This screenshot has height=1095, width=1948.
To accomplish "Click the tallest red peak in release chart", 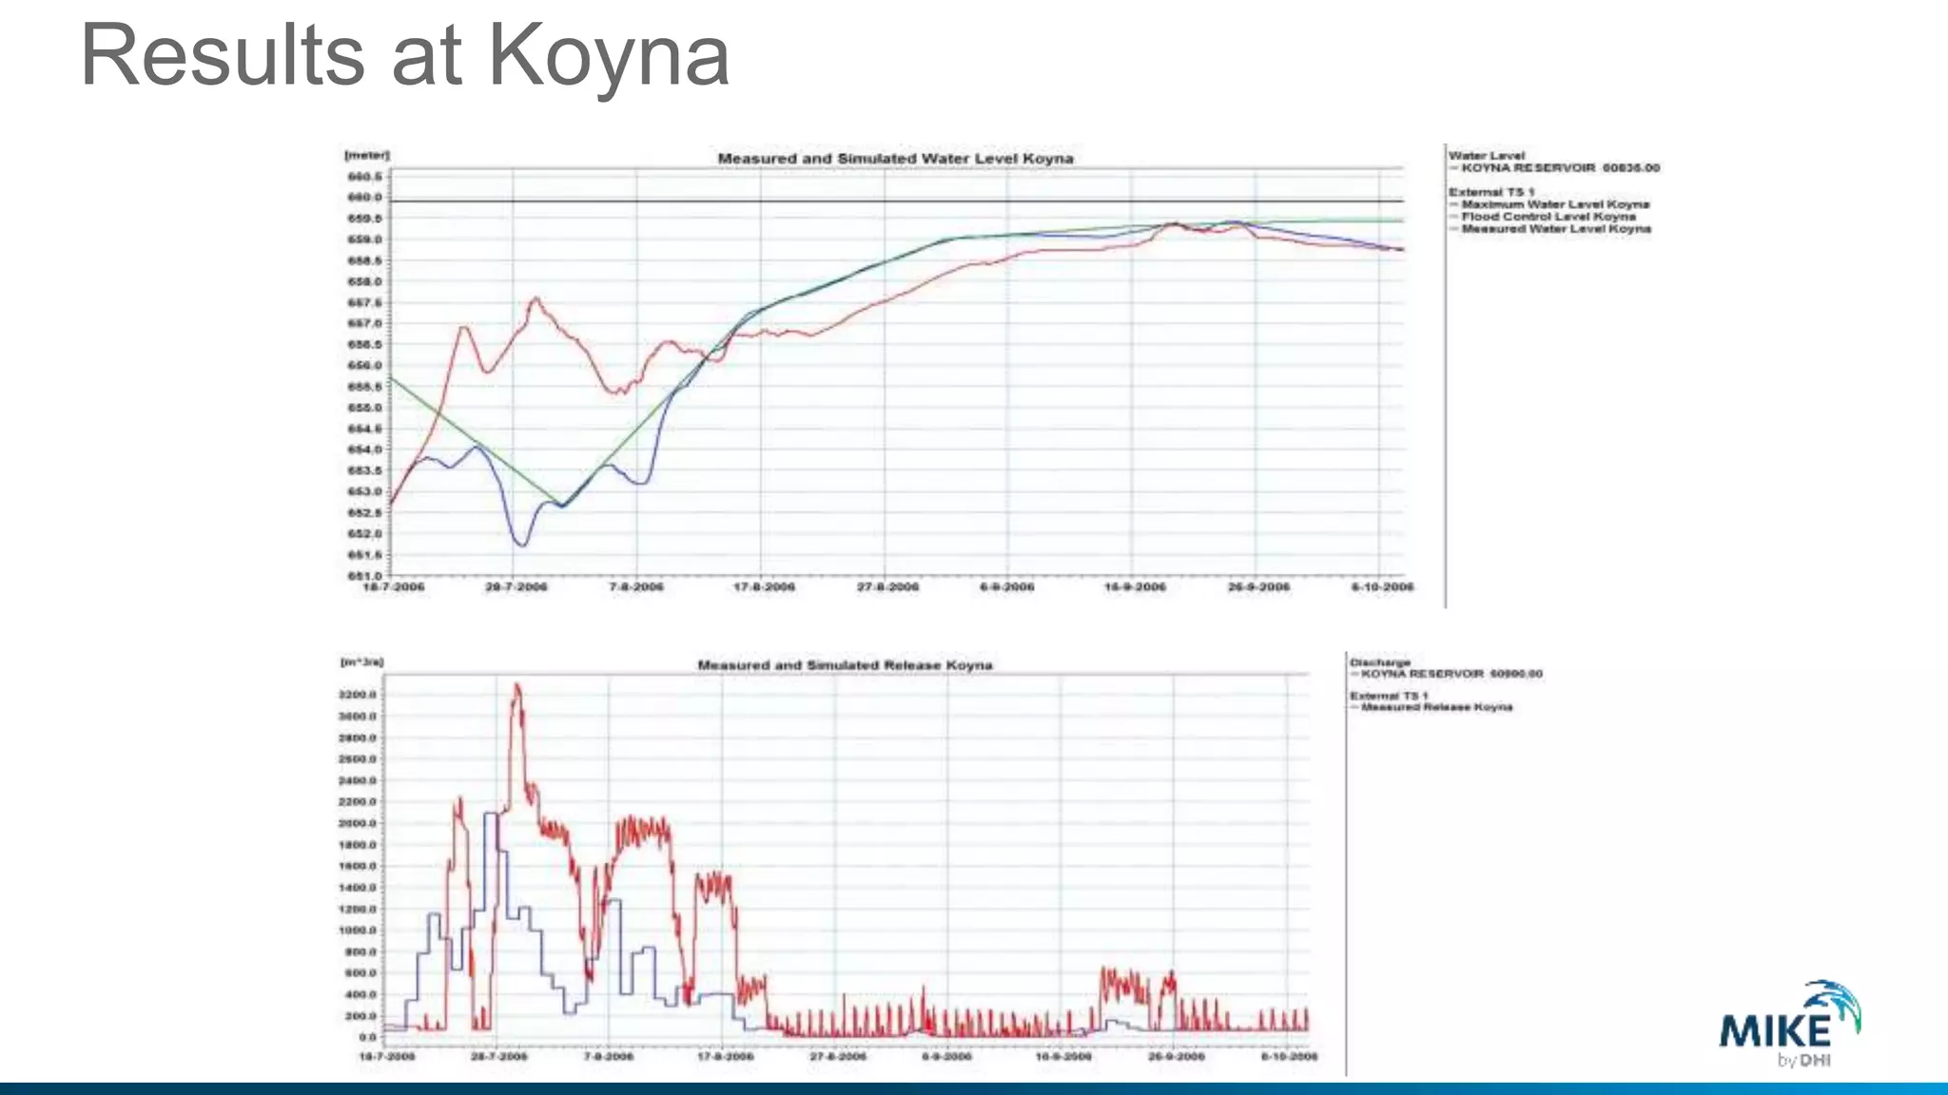I will [516, 686].
